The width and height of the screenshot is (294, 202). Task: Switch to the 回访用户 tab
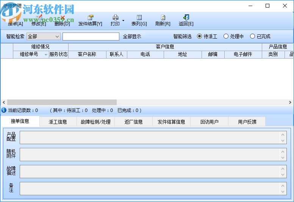(x=209, y=122)
